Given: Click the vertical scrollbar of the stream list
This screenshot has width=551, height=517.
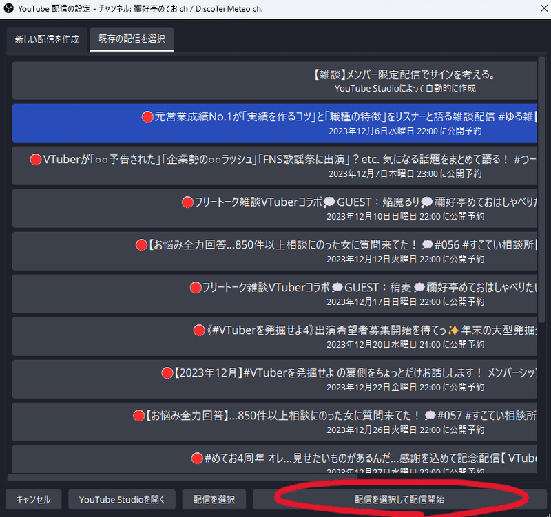Looking at the screenshot, I should (x=541, y=190).
